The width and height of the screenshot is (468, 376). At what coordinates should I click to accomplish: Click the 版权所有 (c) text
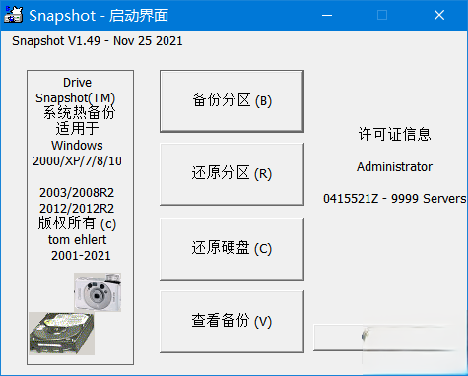coord(78,223)
